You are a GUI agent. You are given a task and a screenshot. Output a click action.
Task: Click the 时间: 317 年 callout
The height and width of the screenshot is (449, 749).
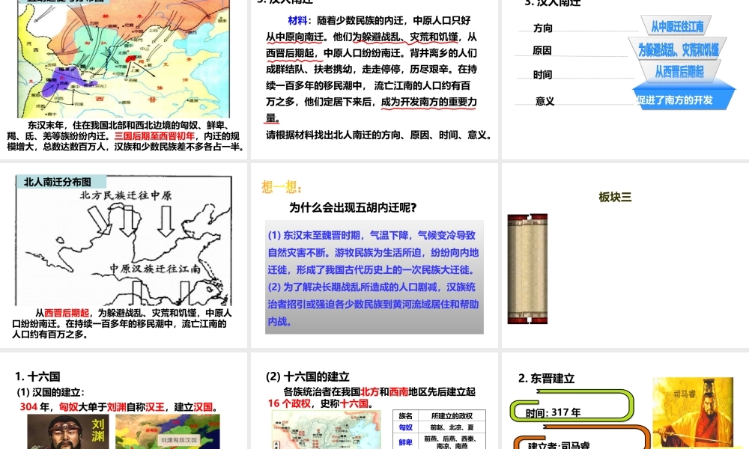(572, 406)
